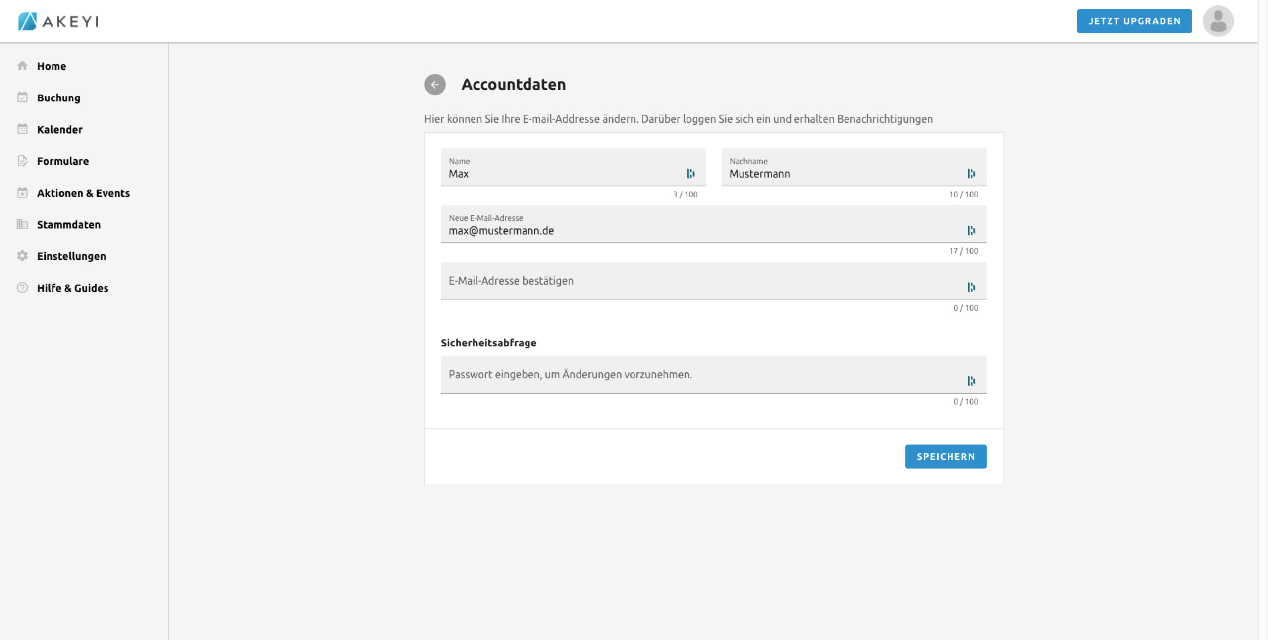Screen dimensions: 1268x640
Task: Click password manager icon in Name field
Action: [x=690, y=174]
